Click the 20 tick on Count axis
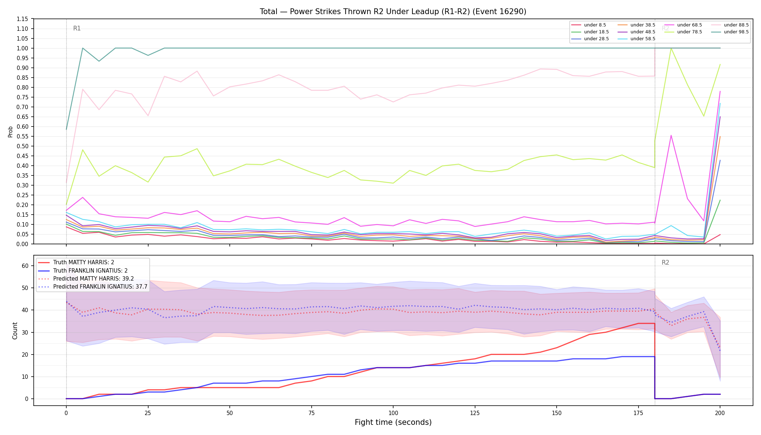This screenshot has height=435, width=761. pyautogui.click(x=25, y=355)
